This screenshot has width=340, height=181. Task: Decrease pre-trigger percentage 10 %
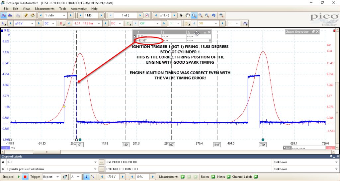(131, 177)
